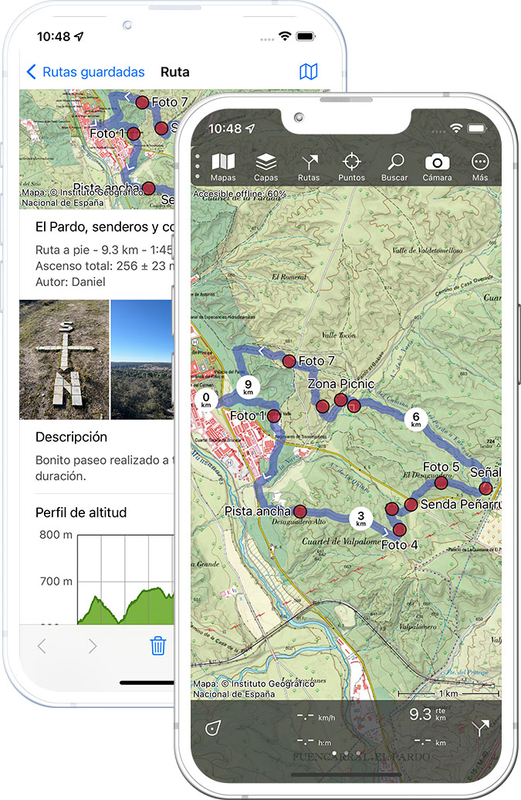Image resolution: width=521 pixels, height=800 pixels.
Task: Tap the compass orientation icon
Action: tap(212, 727)
